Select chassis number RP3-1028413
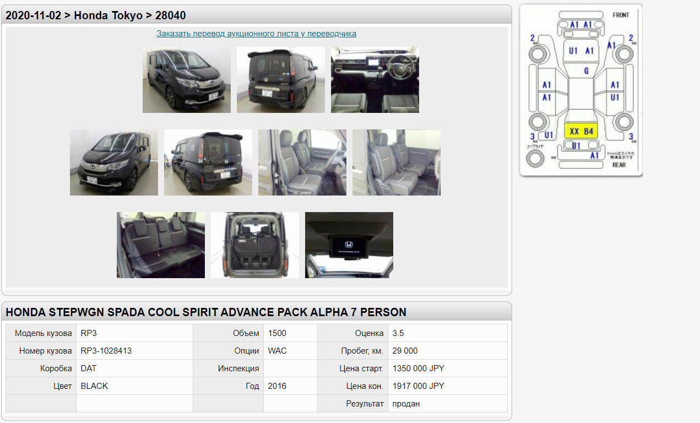Screen dimensions: 700x423 (x=106, y=351)
